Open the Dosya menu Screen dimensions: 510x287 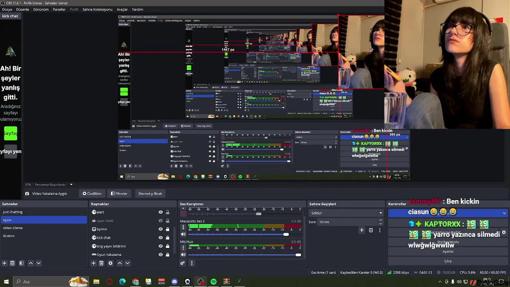click(x=7, y=9)
